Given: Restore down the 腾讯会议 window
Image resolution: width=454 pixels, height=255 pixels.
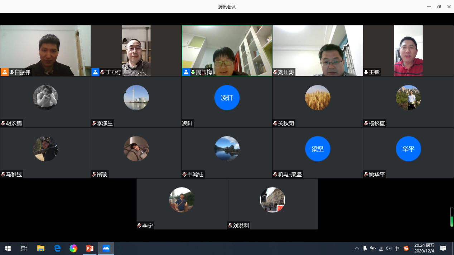Looking at the screenshot, I should tap(439, 6).
